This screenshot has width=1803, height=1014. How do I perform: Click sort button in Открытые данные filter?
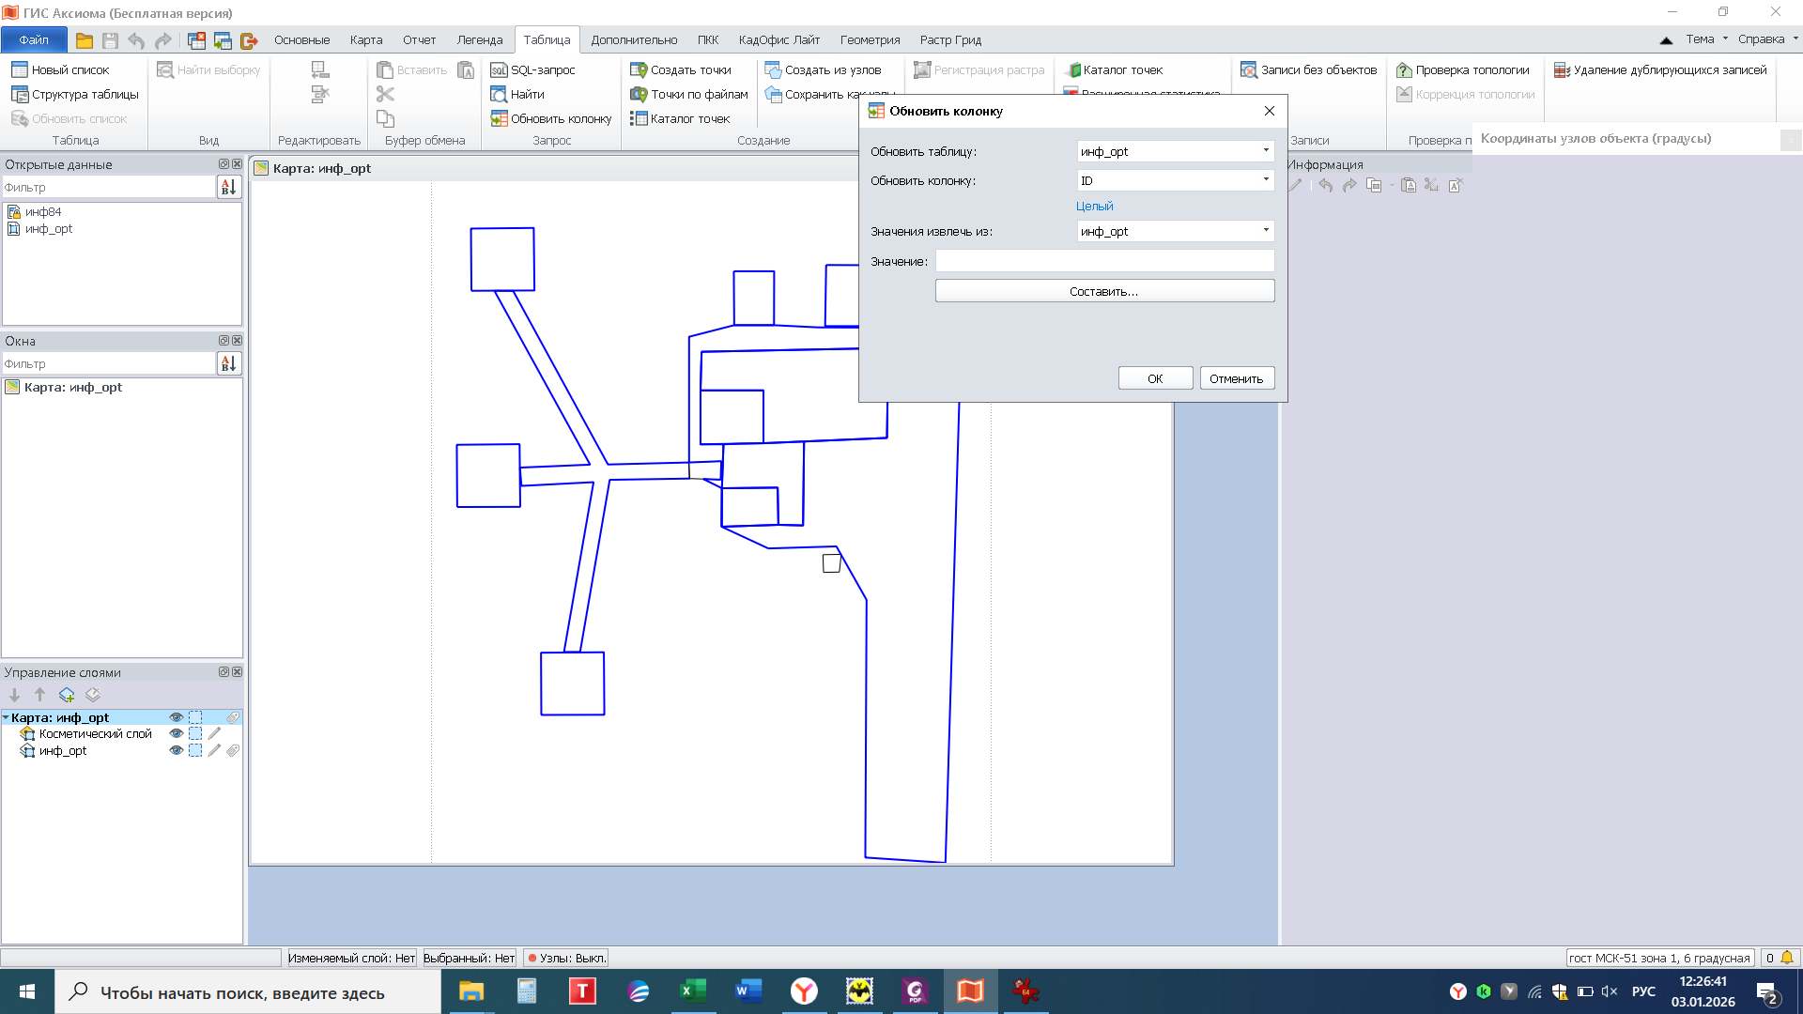pyautogui.click(x=228, y=188)
